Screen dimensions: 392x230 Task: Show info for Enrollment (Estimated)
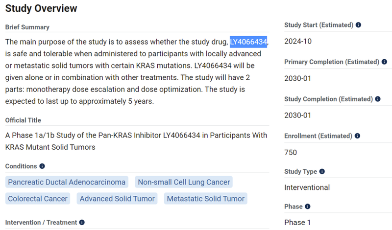click(x=356, y=136)
